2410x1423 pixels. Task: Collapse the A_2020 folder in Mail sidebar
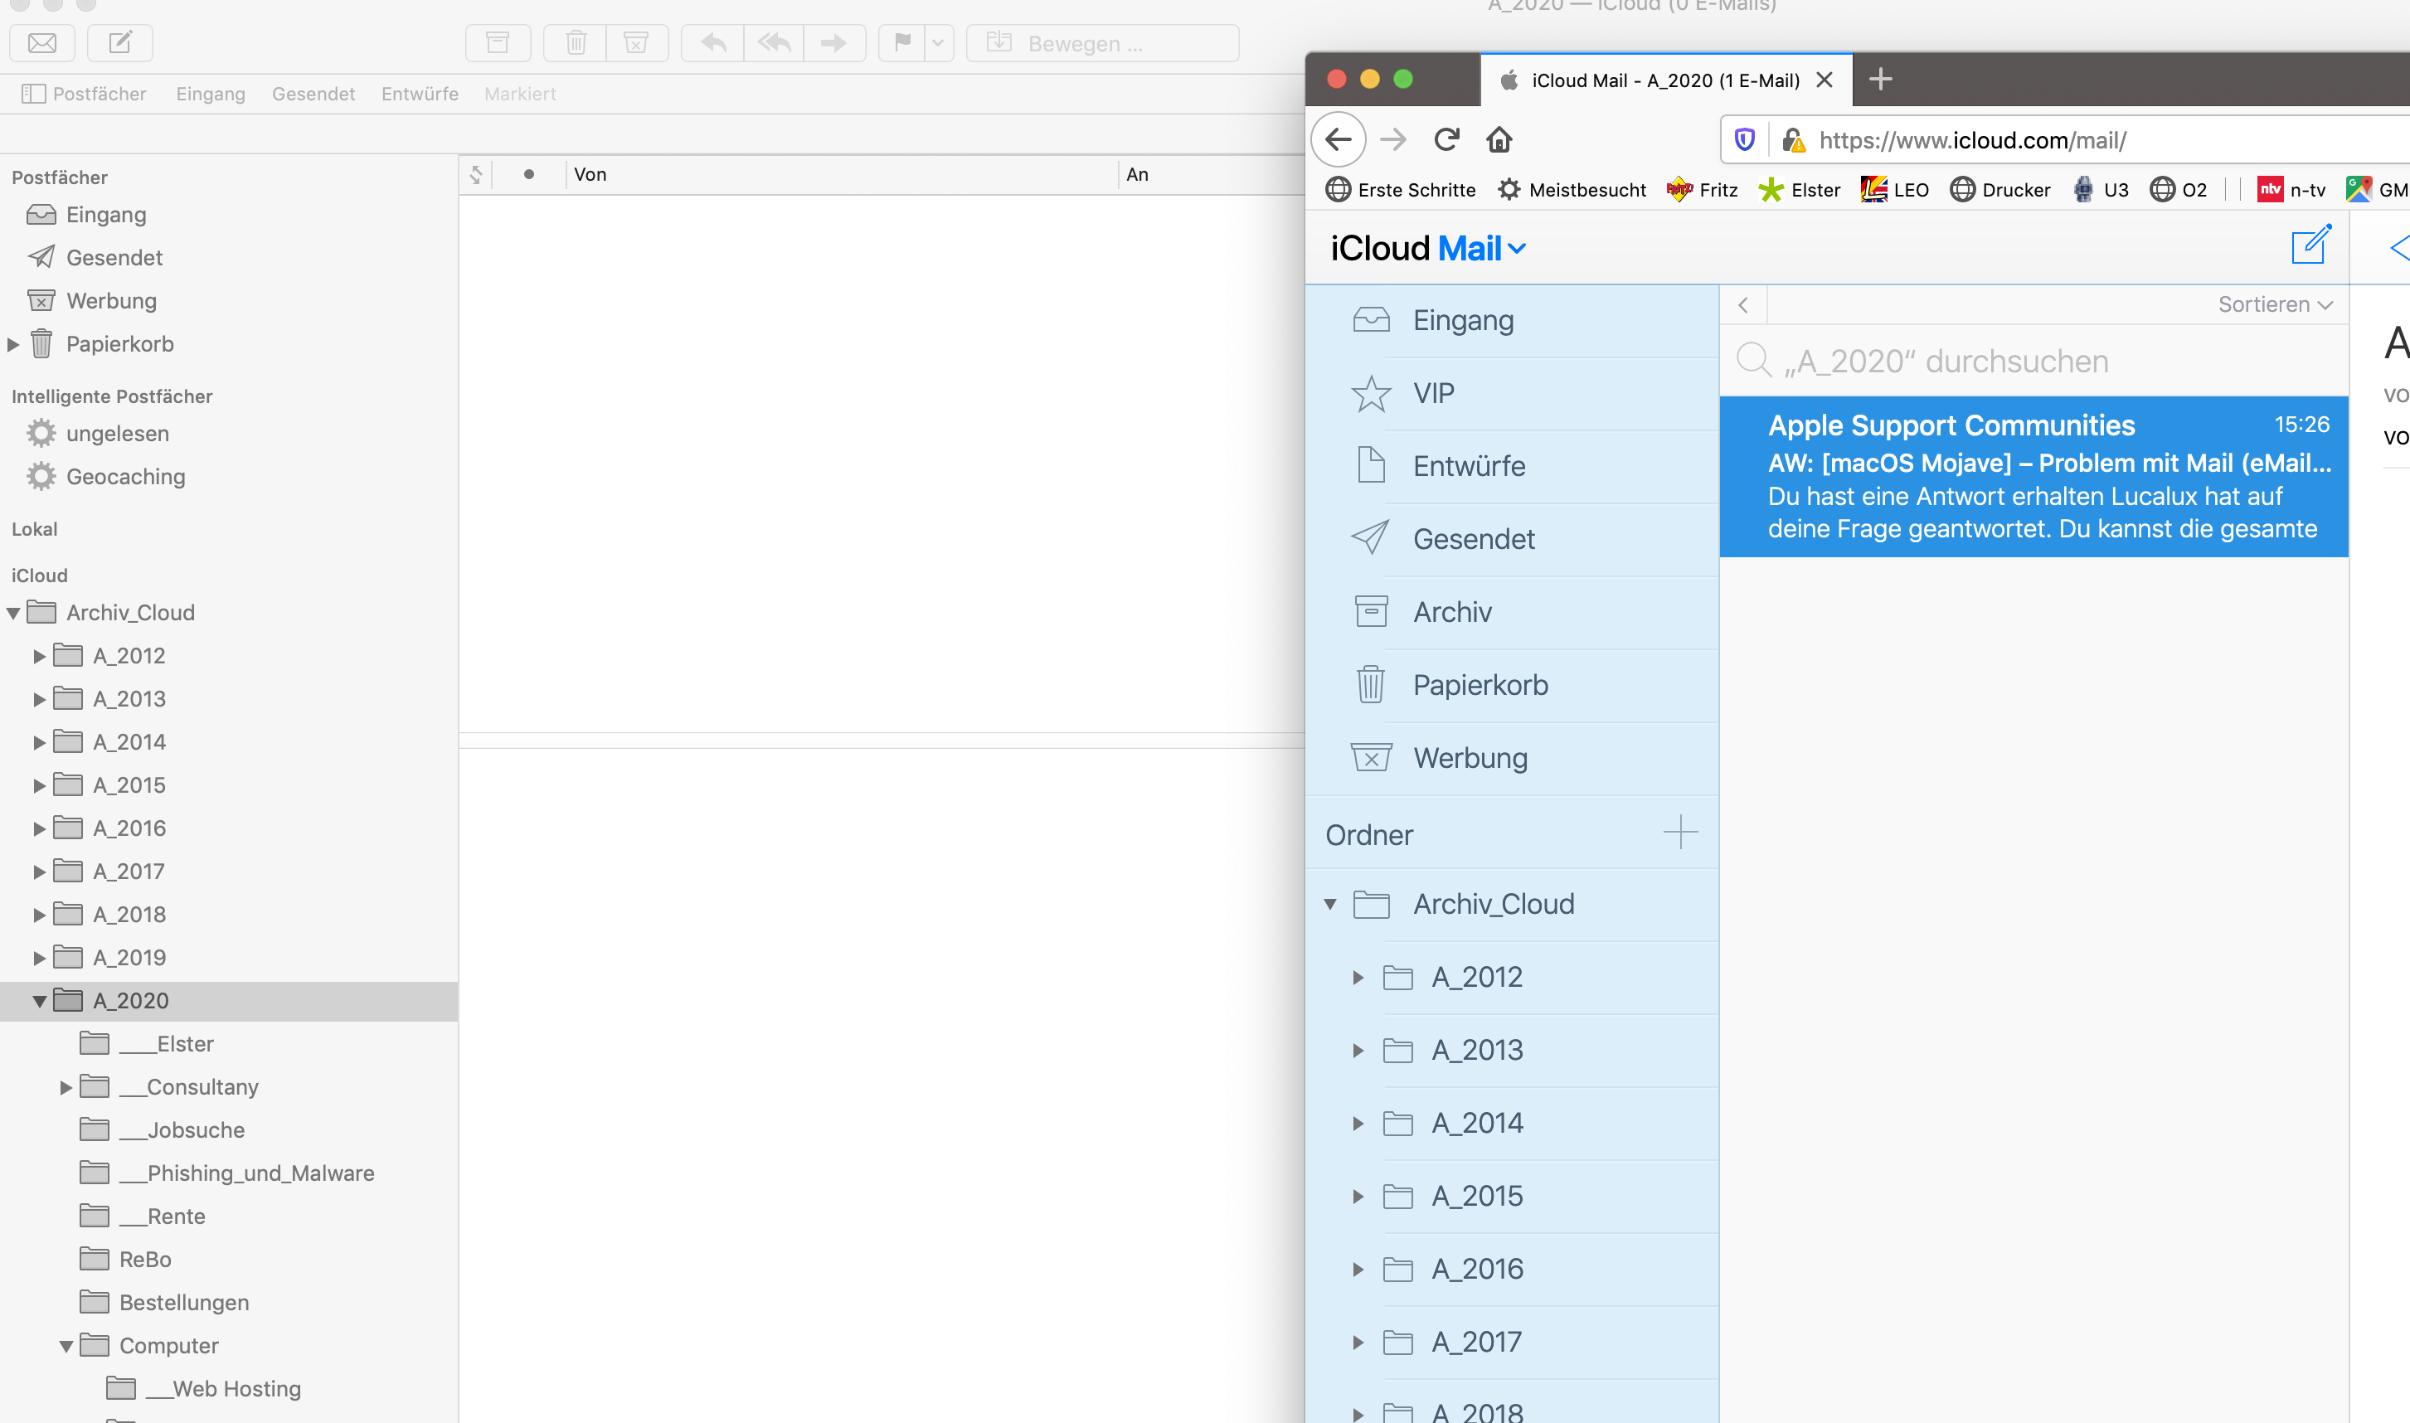[39, 1001]
